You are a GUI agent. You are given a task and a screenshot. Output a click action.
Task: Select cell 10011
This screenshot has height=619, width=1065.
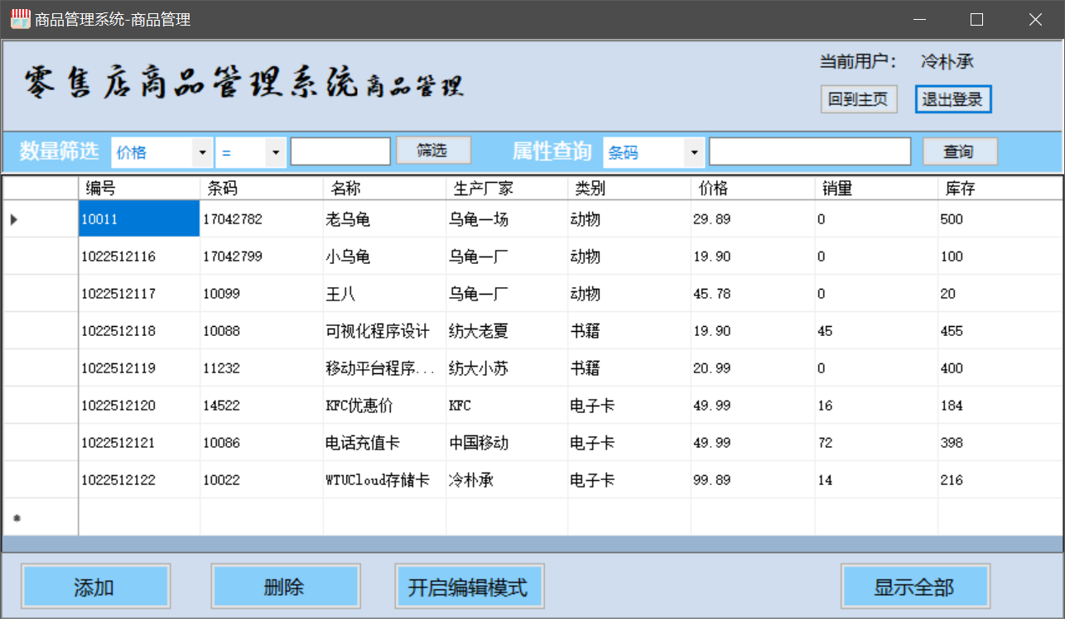(x=139, y=218)
